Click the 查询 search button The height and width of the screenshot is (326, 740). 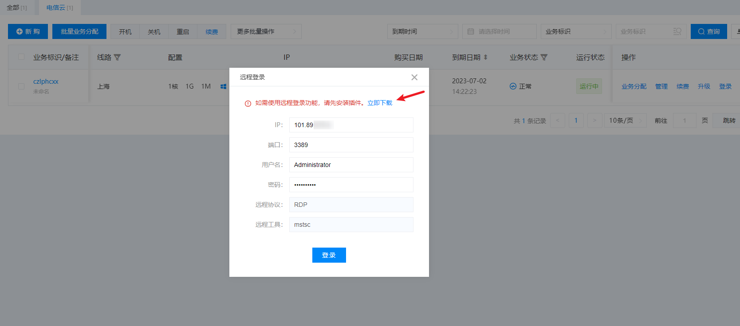709,31
